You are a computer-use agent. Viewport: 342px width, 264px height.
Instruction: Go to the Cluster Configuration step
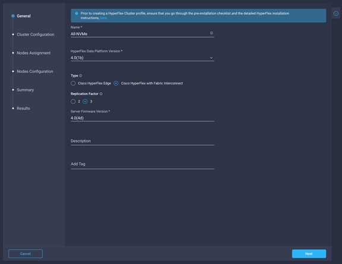[36, 34]
